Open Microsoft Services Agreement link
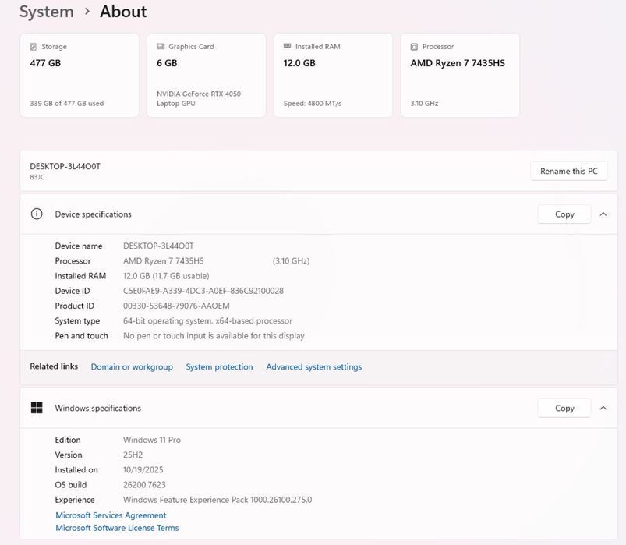This screenshot has height=545, width=626. pyautogui.click(x=111, y=515)
